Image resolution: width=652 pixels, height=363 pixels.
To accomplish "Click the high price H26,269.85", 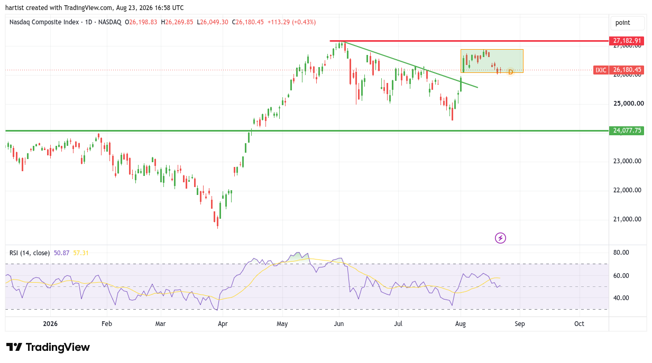I will tap(177, 22).
